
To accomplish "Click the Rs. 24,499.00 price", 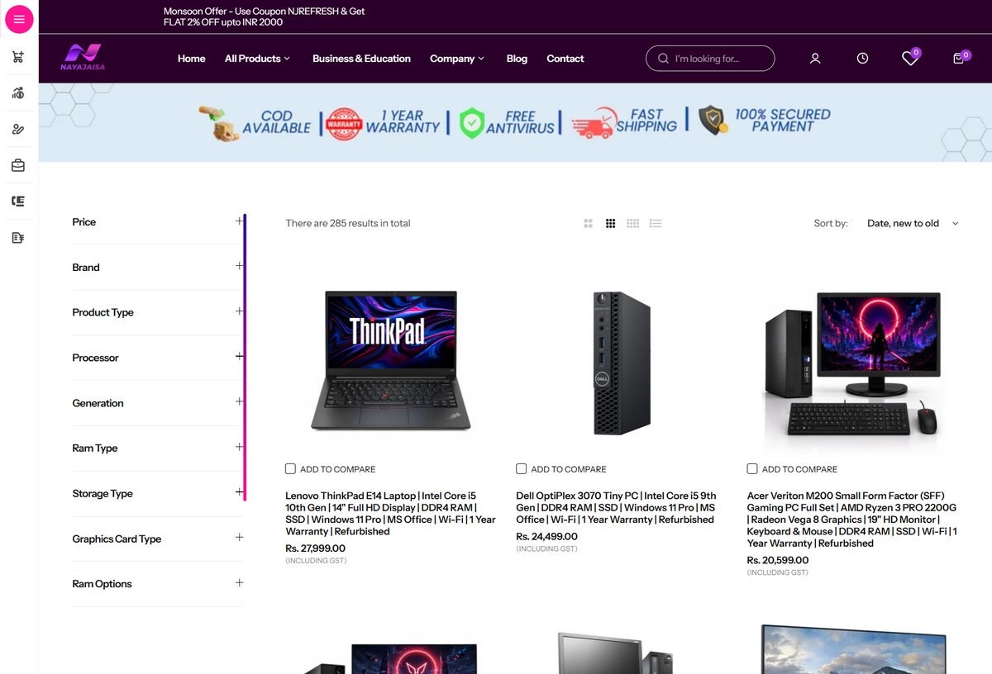I will click(546, 537).
